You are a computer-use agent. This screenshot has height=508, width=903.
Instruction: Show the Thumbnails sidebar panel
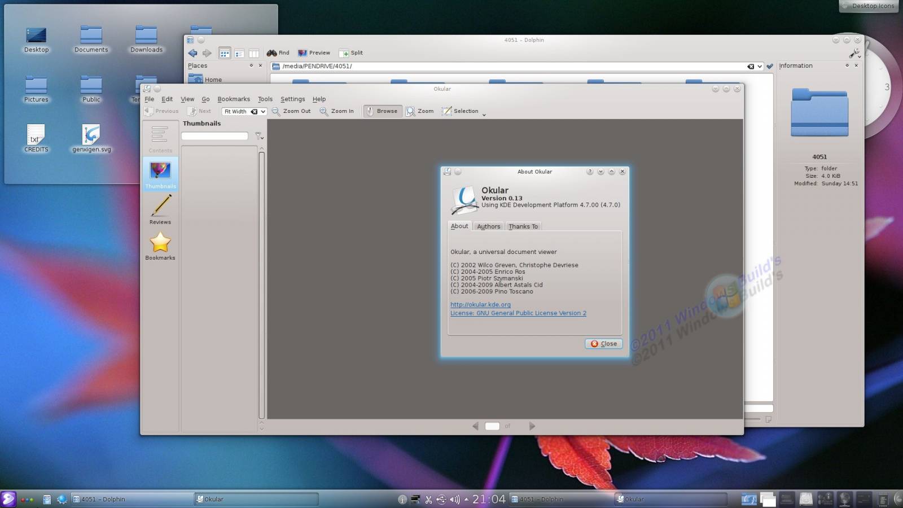160,174
